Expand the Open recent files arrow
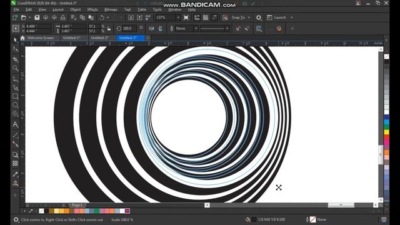This screenshot has width=400, height=225. coord(29,17)
